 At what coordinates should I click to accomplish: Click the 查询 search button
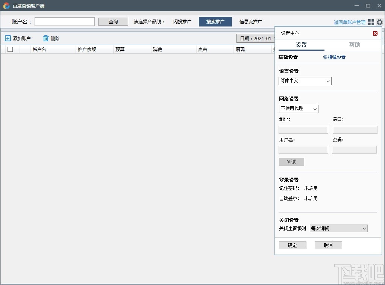tap(113, 21)
